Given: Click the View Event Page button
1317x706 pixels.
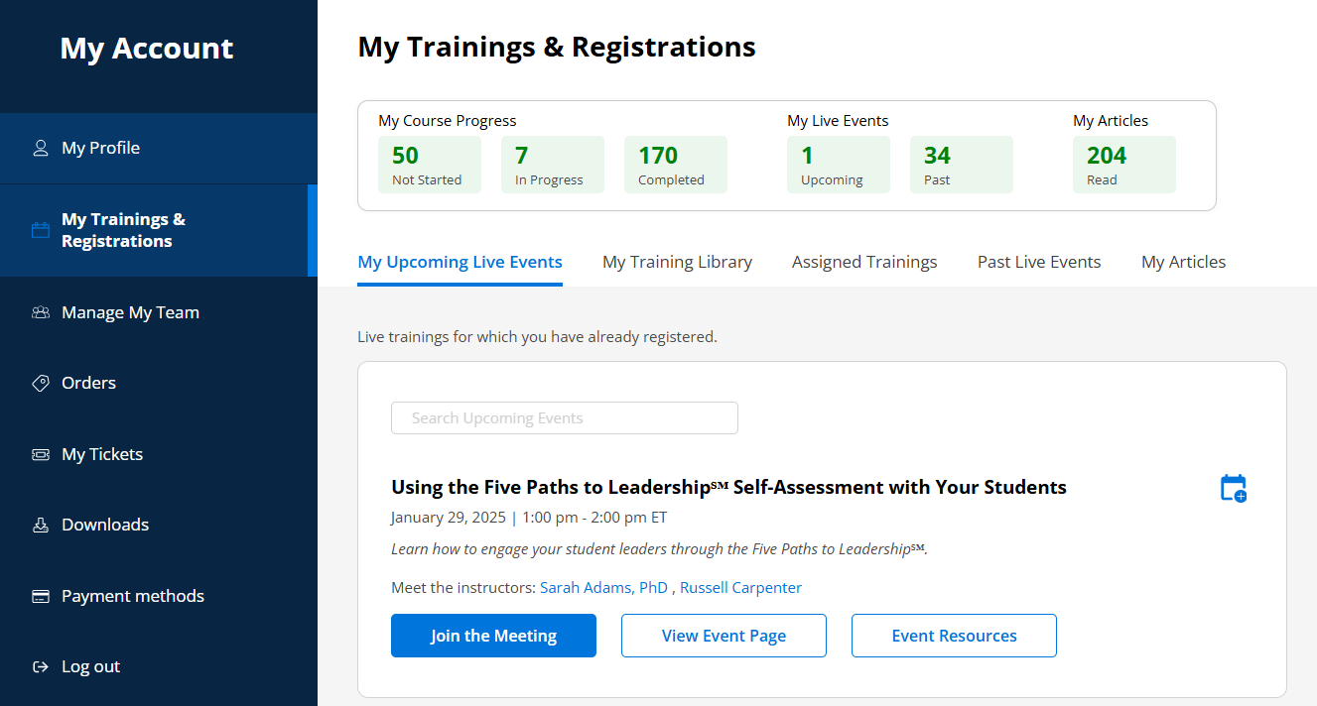Looking at the screenshot, I should click(x=724, y=636).
